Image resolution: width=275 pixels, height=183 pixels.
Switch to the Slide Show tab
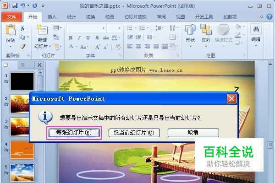[x=135, y=17]
